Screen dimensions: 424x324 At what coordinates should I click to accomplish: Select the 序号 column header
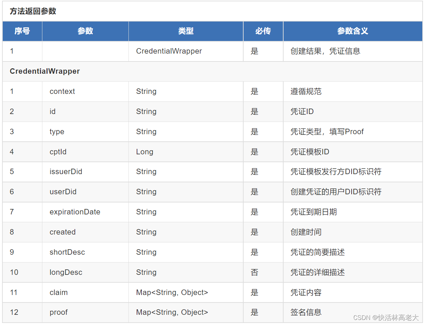click(x=22, y=31)
